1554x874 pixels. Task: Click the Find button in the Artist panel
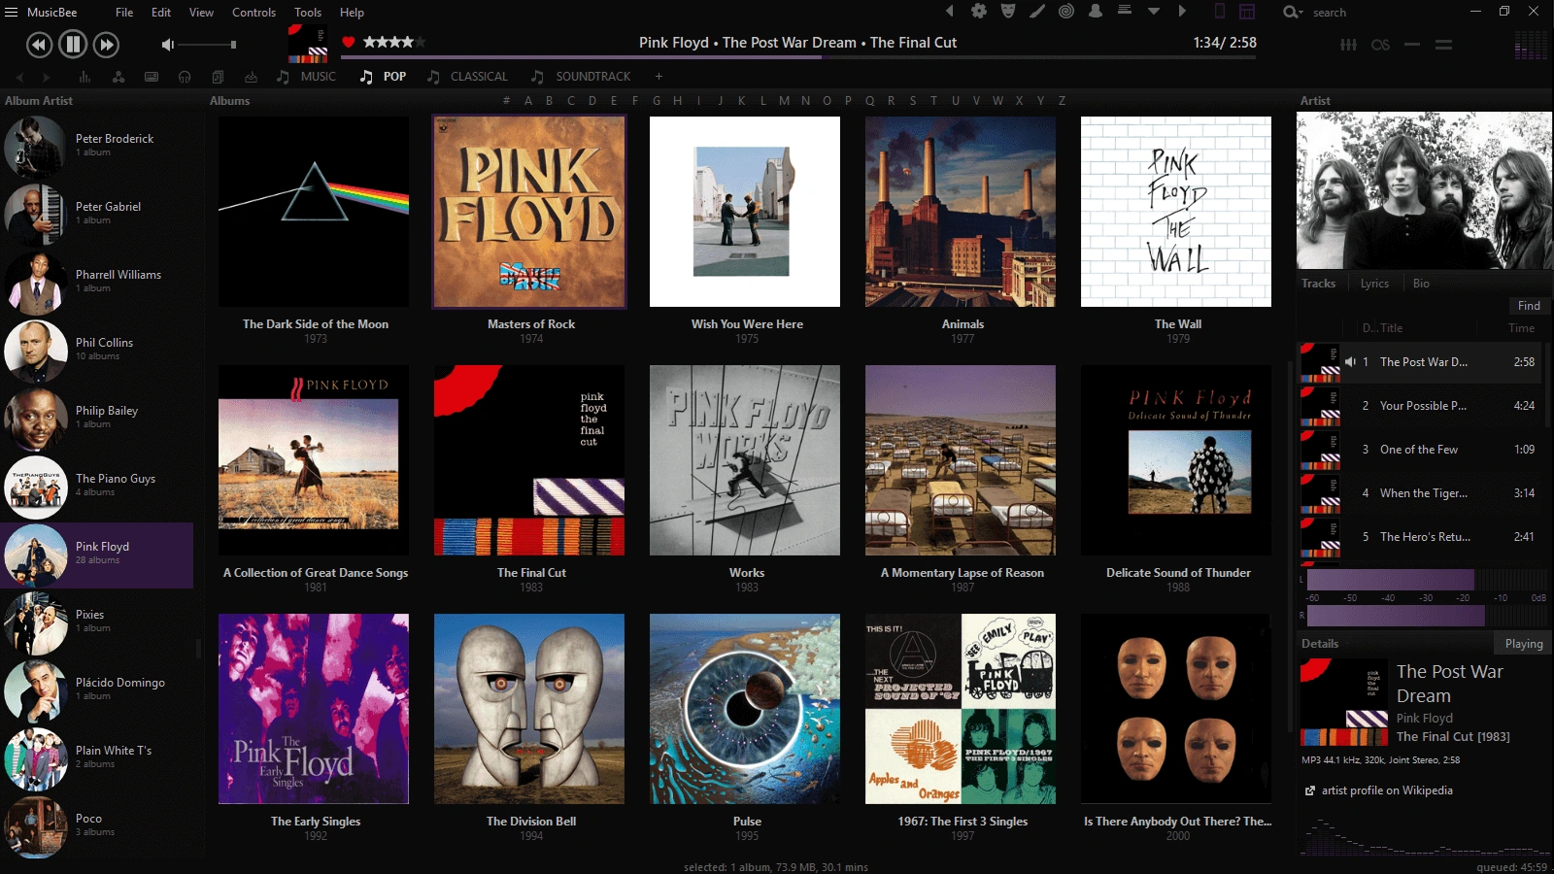(x=1528, y=305)
